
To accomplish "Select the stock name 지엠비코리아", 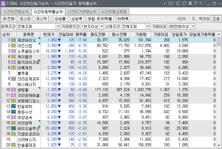I will 29,134.
